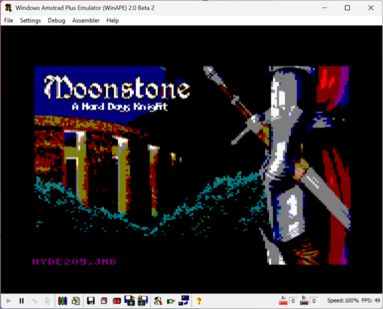The height and width of the screenshot is (309, 383).
Task: Open the Settings menu
Action: 30,21
